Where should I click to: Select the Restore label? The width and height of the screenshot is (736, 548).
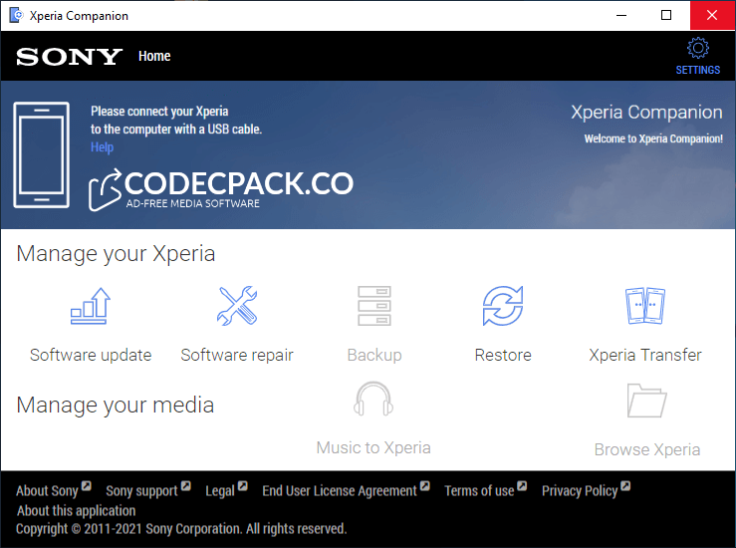pos(503,355)
